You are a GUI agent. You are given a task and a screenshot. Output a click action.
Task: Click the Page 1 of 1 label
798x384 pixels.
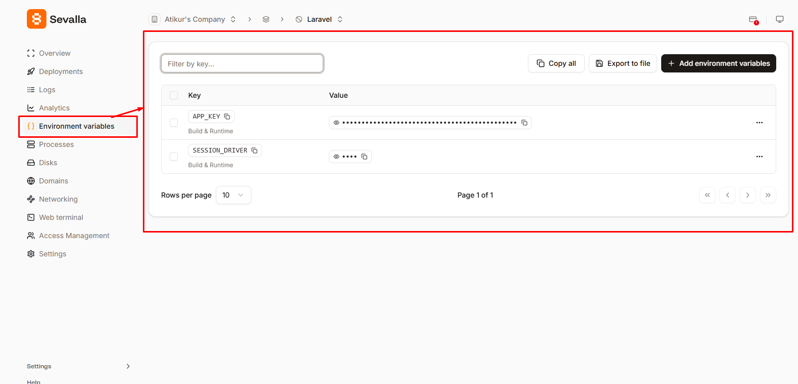pos(475,195)
